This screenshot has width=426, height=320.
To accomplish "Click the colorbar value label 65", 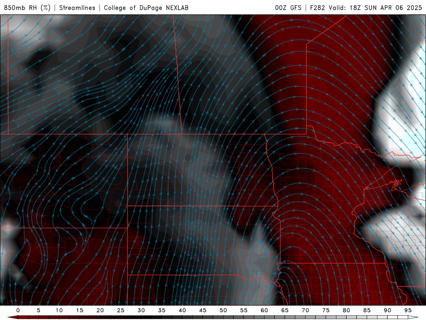I will tap(285, 310).
